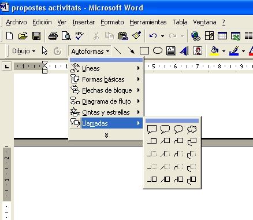This screenshot has width=253, height=220.
Task: Insert a Microsoft Excel worksheet
Action: (236, 36)
